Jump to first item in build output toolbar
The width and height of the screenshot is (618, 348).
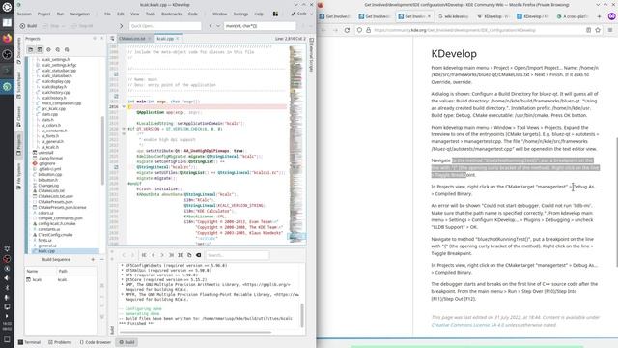pos(144,255)
